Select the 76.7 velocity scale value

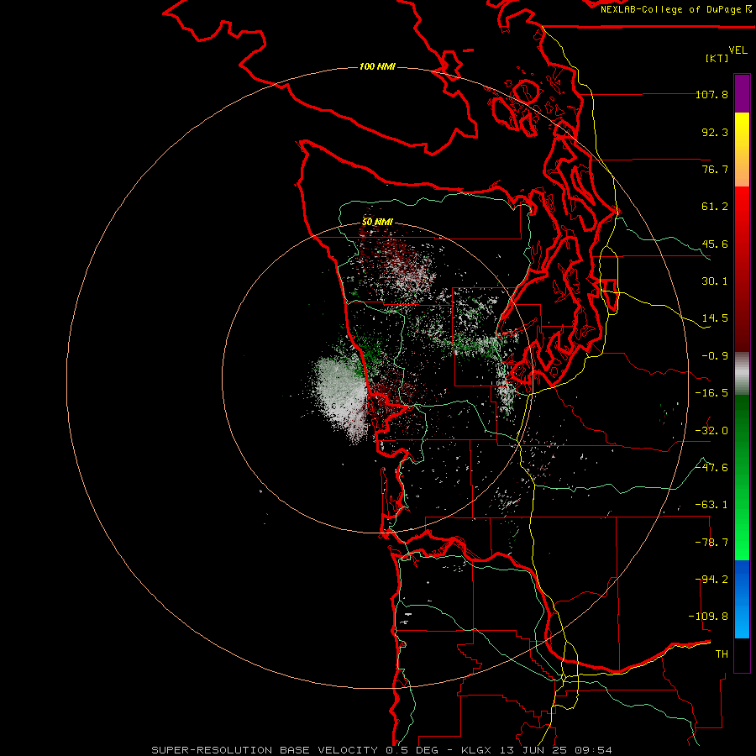(x=715, y=169)
